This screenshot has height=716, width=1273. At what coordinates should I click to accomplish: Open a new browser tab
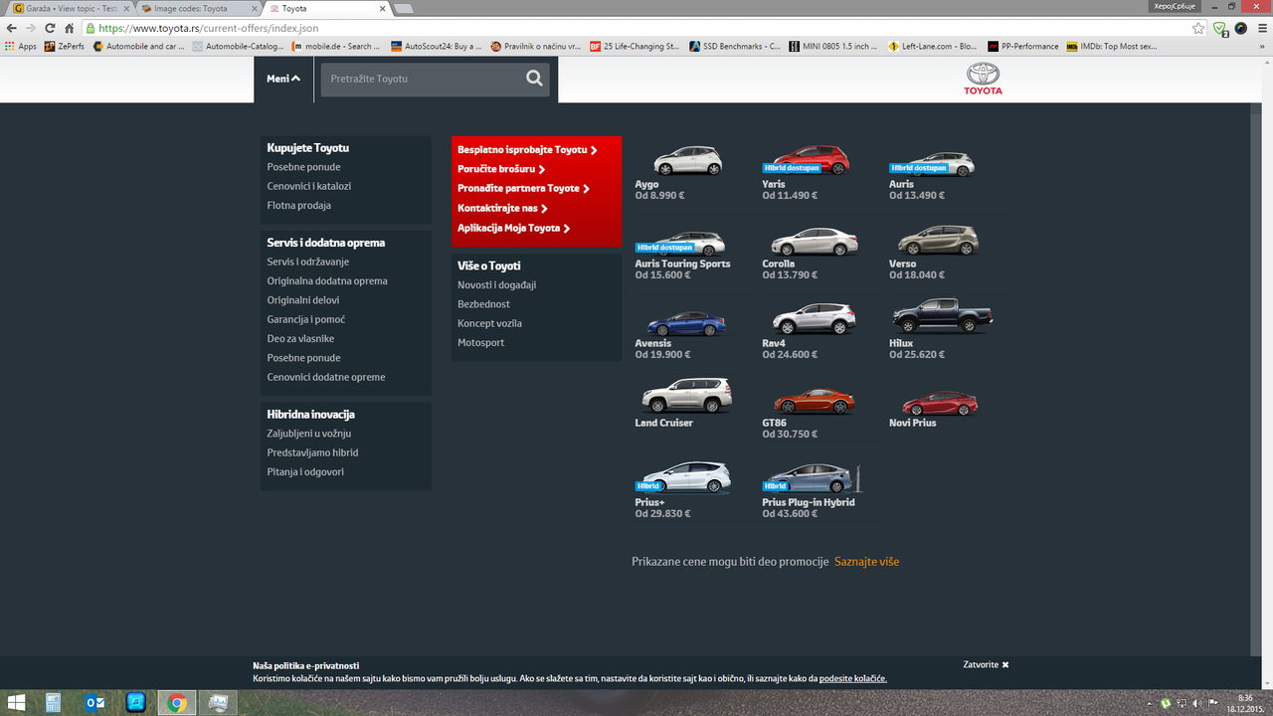404,8
